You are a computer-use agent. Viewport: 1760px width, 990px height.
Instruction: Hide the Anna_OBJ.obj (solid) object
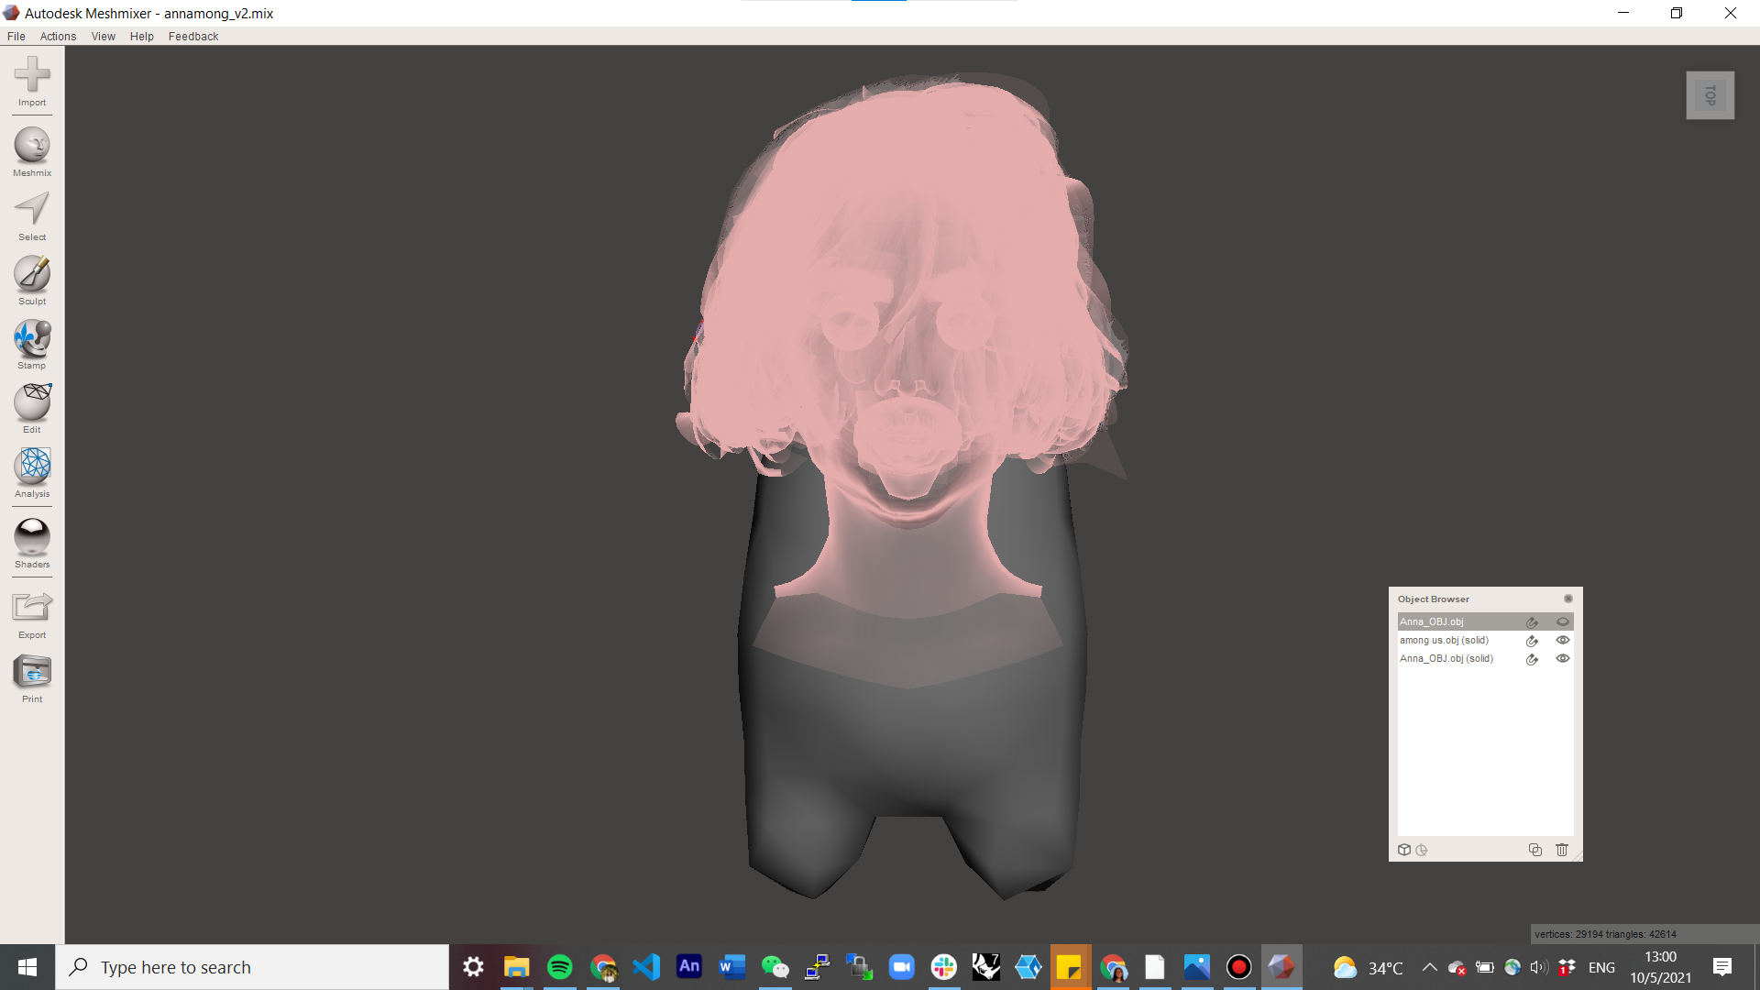coord(1563,658)
